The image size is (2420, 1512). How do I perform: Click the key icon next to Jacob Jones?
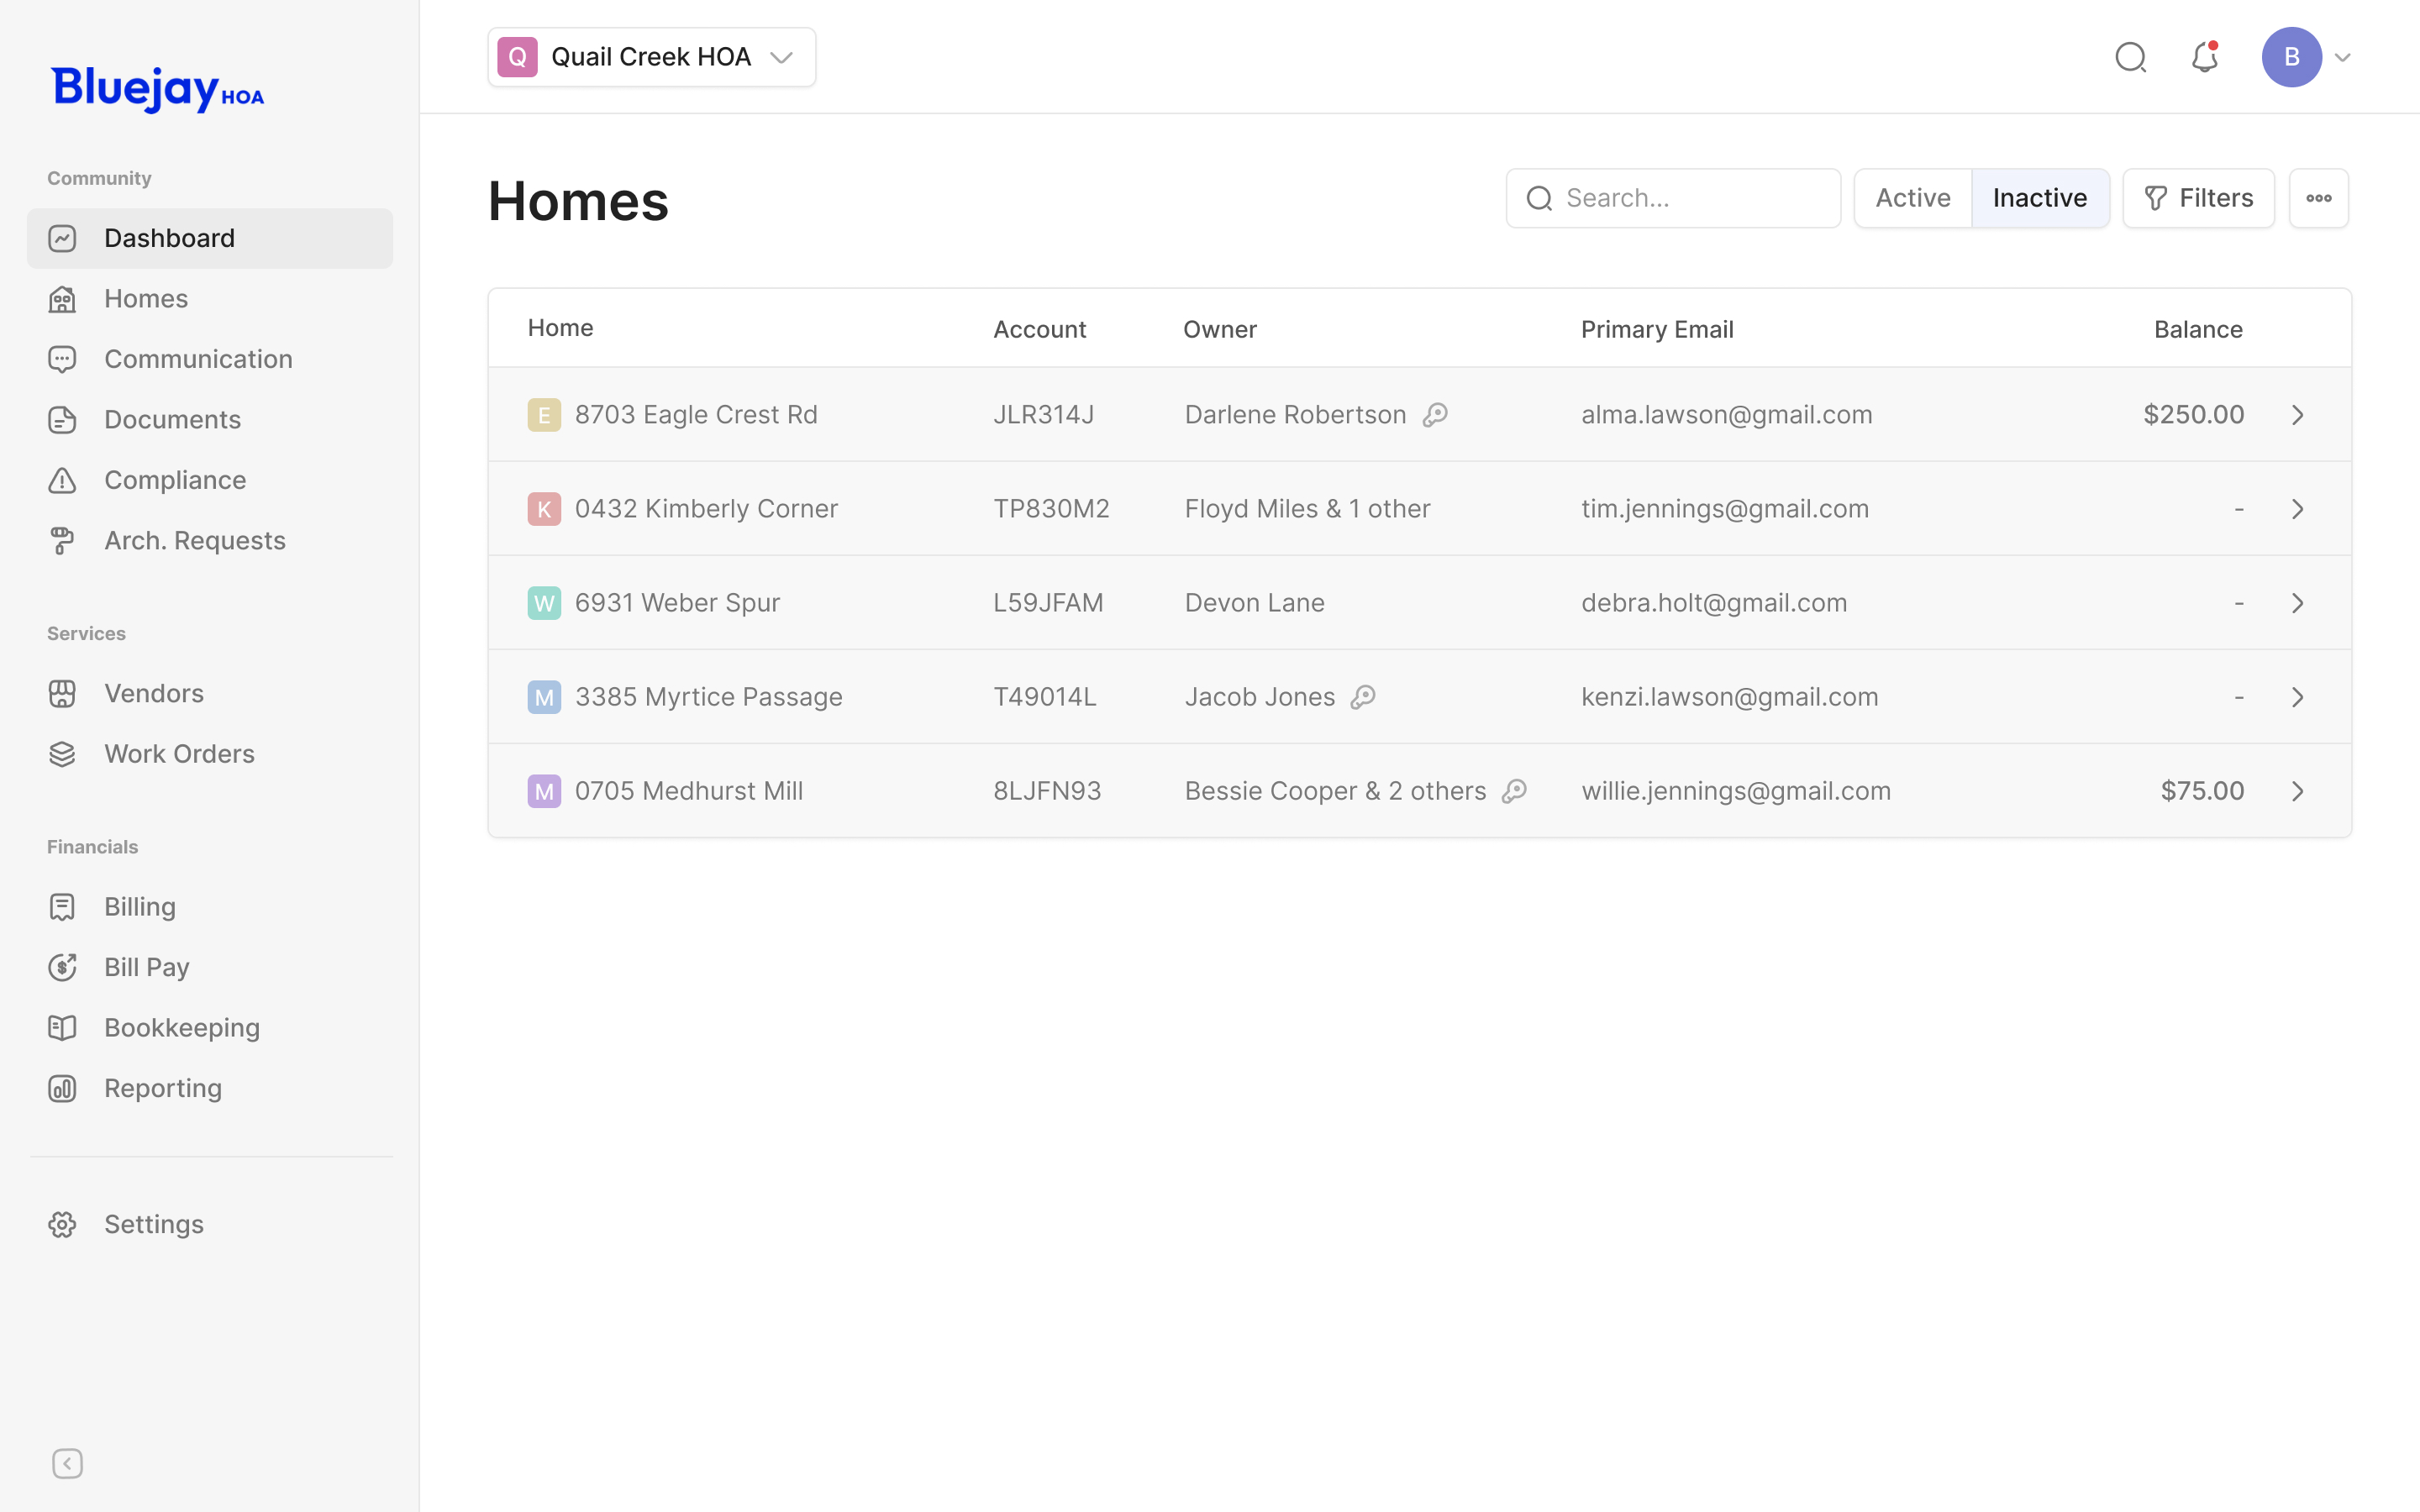pos(1363,697)
